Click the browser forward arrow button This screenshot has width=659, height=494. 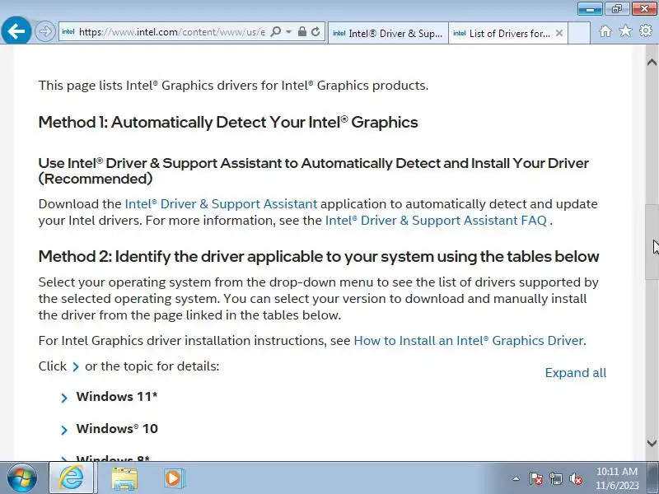tap(45, 31)
